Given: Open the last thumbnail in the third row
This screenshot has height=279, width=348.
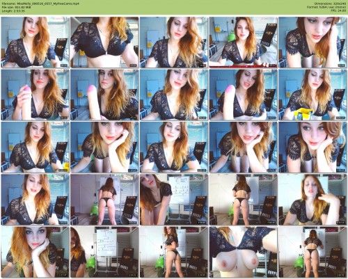Looking at the screenshot, I should click(x=313, y=148).
